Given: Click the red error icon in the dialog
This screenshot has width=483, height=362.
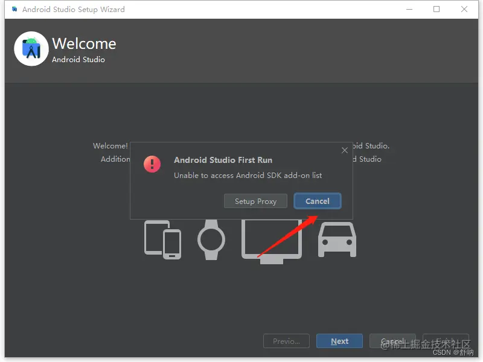Looking at the screenshot, I should point(152,164).
